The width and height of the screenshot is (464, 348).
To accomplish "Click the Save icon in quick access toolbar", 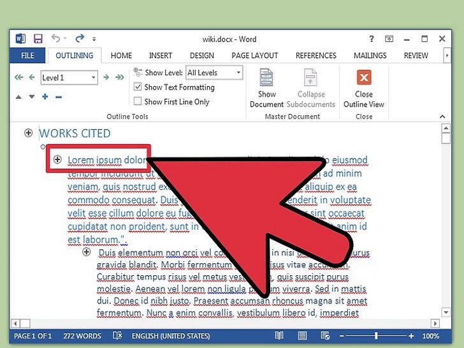I will pos(38,39).
